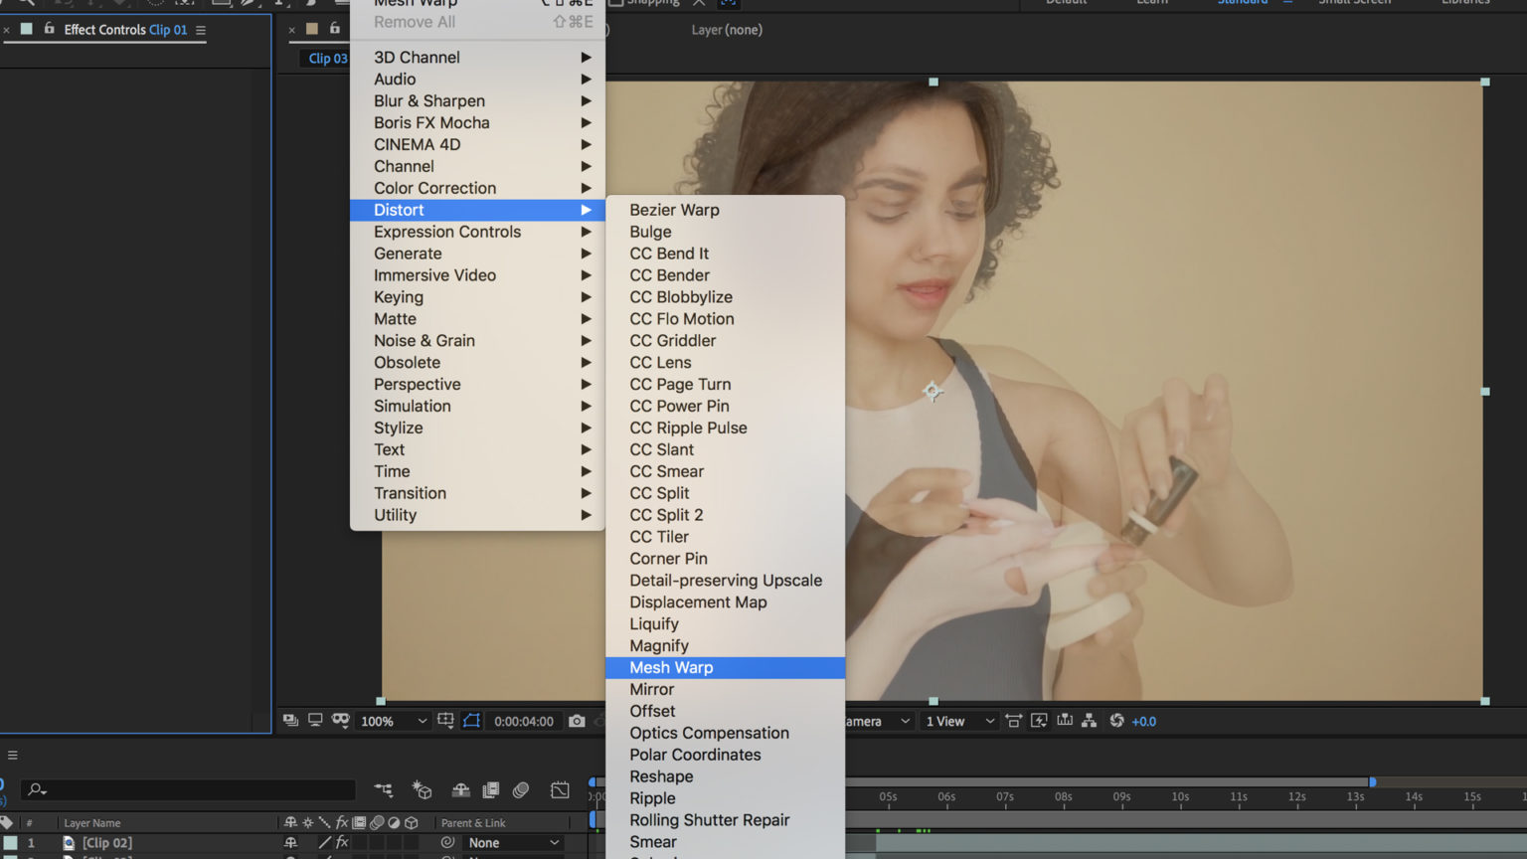The height and width of the screenshot is (859, 1527).
Task: Open the Graph Editor in timeline
Action: click(x=560, y=790)
